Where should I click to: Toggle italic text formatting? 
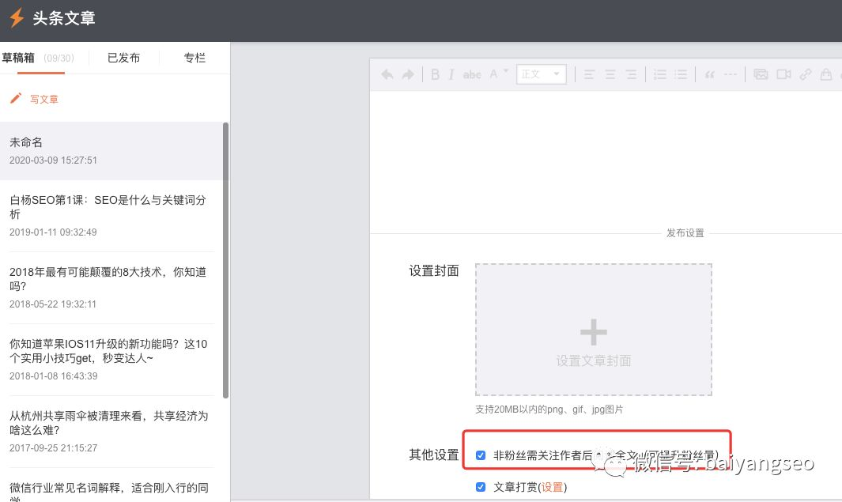pyautogui.click(x=451, y=74)
